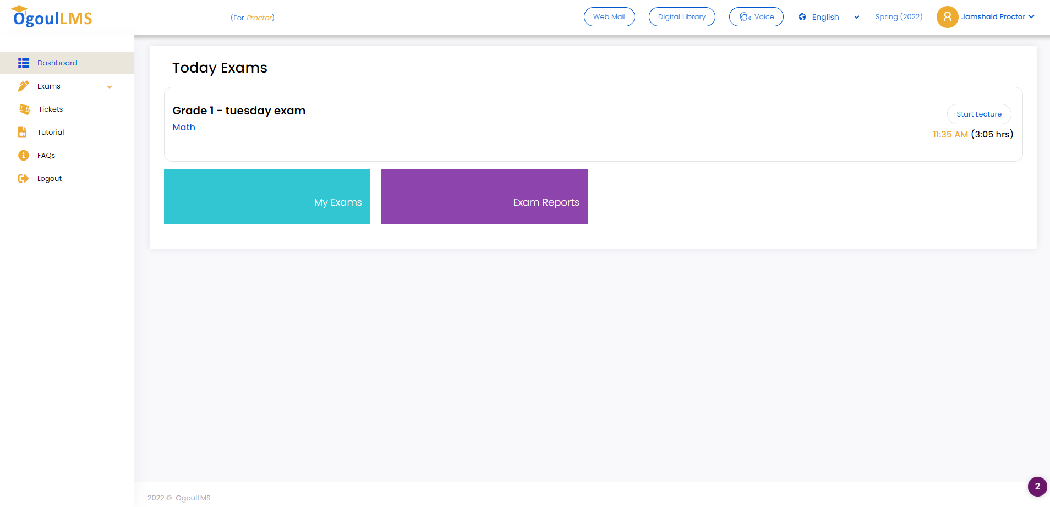Viewport: 1050px width, 507px height.
Task: Click the Exams pencil icon
Action: pyautogui.click(x=24, y=86)
